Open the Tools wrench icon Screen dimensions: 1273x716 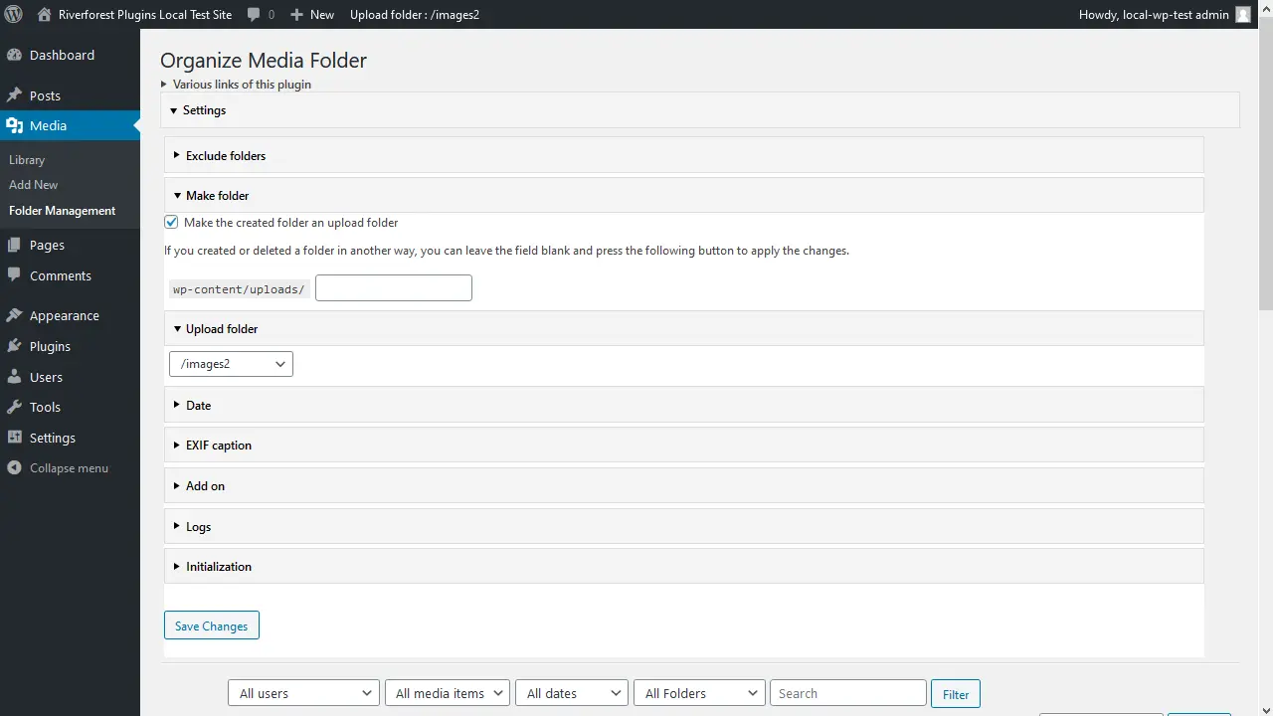click(17, 407)
